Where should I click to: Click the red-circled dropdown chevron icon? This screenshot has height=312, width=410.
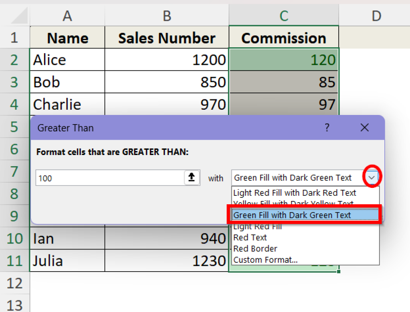372,176
